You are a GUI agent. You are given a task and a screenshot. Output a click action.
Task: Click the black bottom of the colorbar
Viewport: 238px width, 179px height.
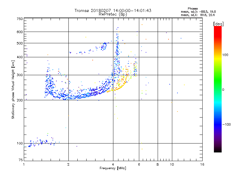point(218,150)
